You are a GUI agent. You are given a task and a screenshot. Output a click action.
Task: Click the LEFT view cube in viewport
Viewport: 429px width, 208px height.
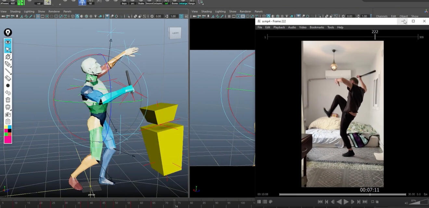(175, 33)
